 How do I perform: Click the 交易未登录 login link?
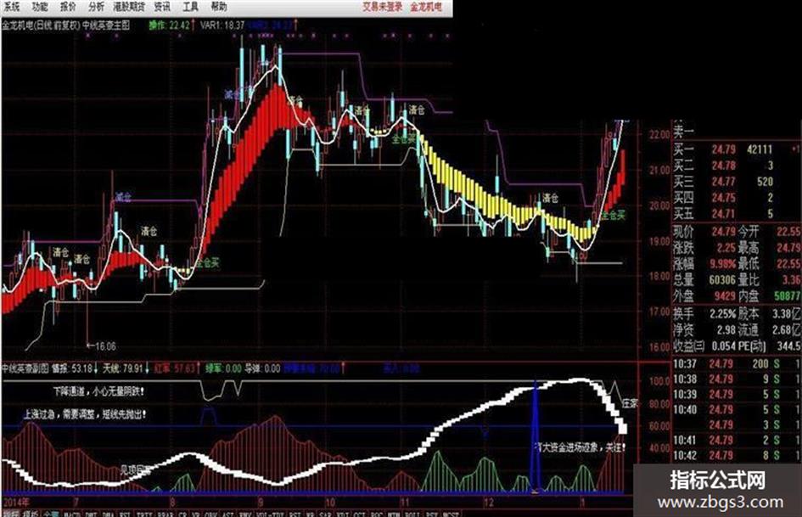coord(383,7)
